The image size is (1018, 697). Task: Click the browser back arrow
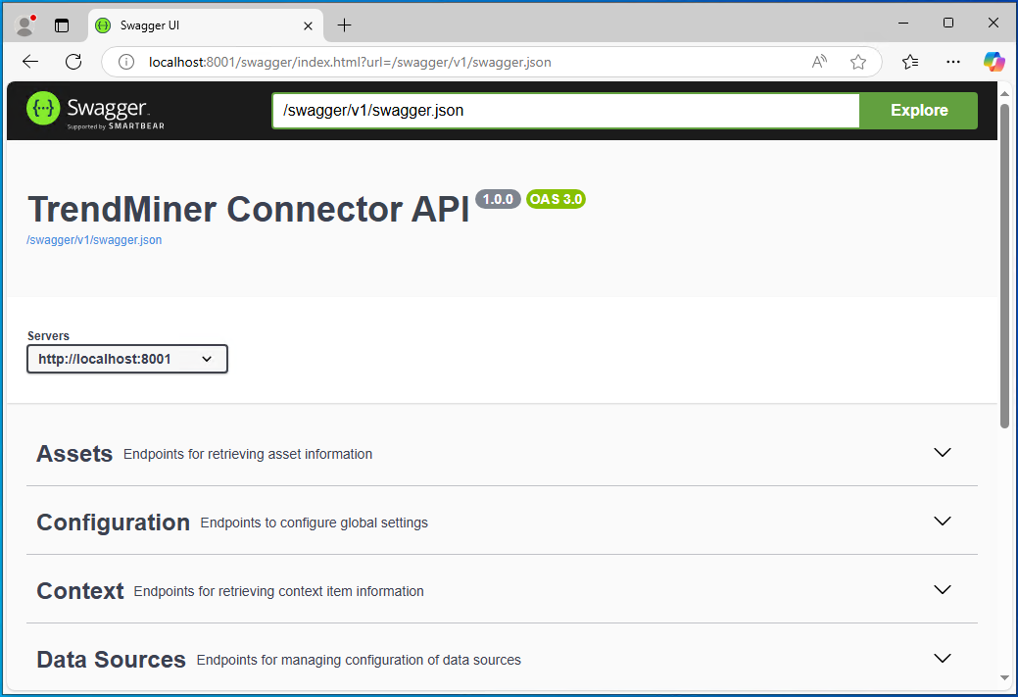pos(29,61)
